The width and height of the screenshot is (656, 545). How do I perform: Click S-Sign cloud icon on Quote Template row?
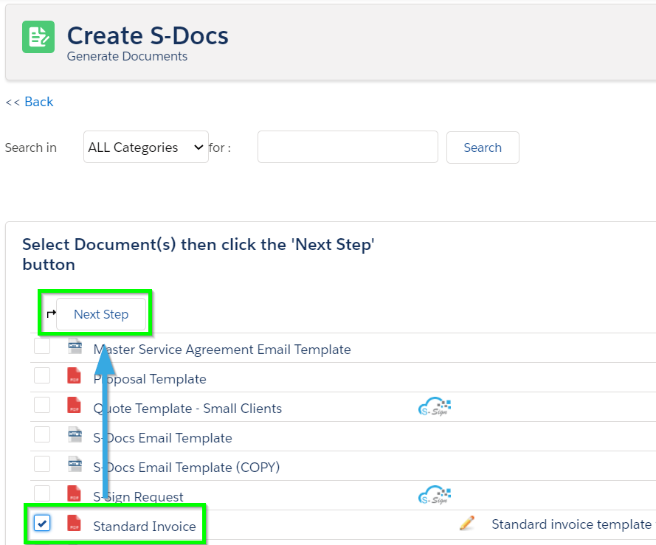435,406
